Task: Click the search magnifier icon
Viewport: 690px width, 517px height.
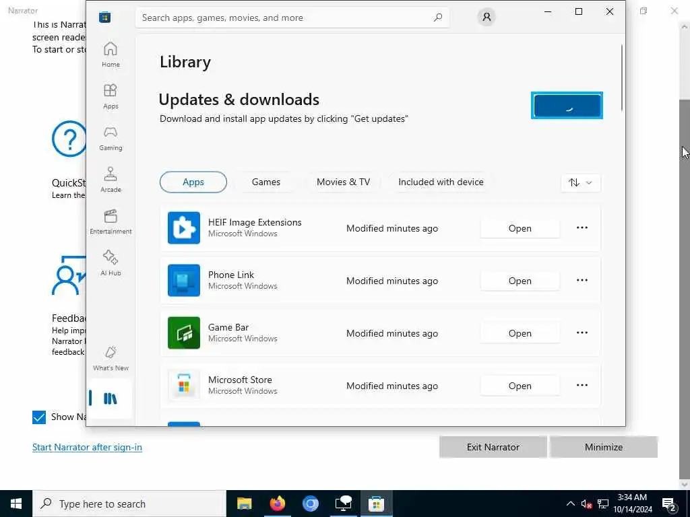Action: pyautogui.click(x=437, y=18)
